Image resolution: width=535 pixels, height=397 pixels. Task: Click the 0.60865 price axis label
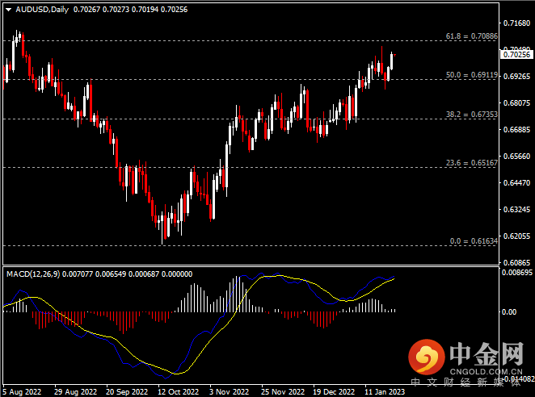[x=517, y=263]
